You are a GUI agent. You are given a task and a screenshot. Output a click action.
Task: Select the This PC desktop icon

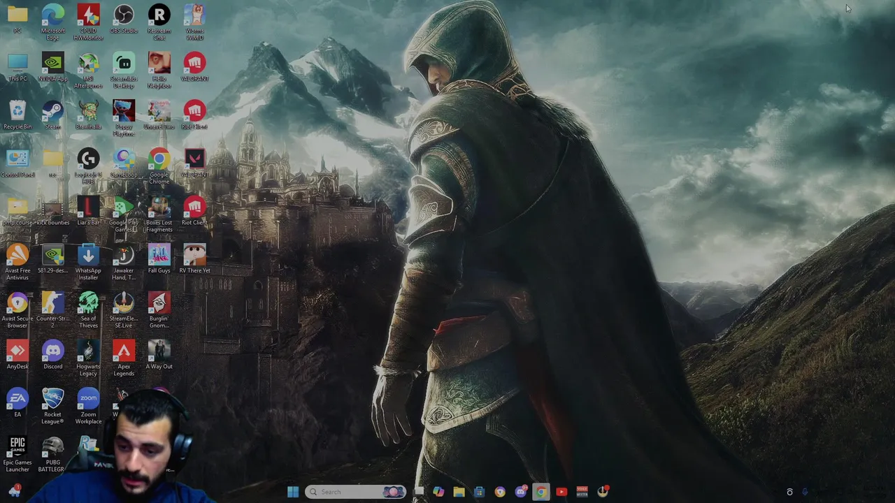[x=17, y=68]
